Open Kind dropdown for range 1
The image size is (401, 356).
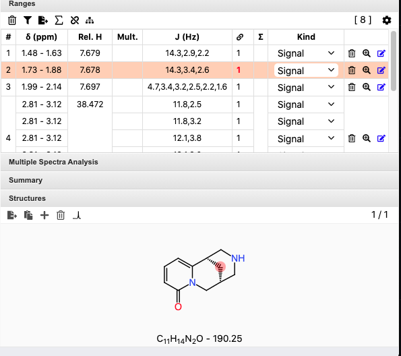306,53
